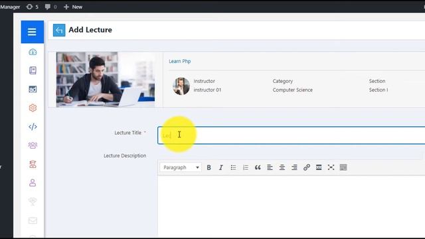Viewport: 425px width, 239px height.
Task: Open the New menu in admin bar
Action: [73, 7]
